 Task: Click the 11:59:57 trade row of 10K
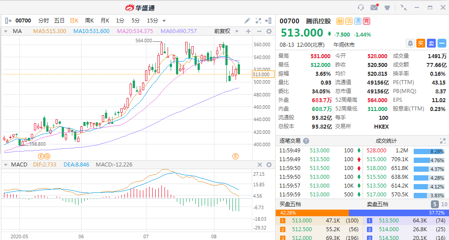pyautogui.click(x=319, y=186)
